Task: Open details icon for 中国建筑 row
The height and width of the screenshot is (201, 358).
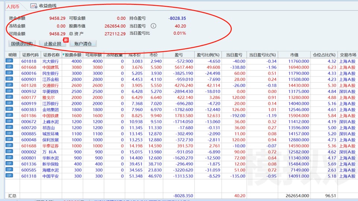Action: point(9,67)
